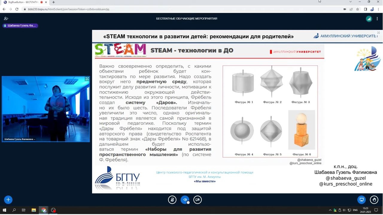Raise your hand
The height and width of the screenshot is (215, 383).
(x=374, y=200)
